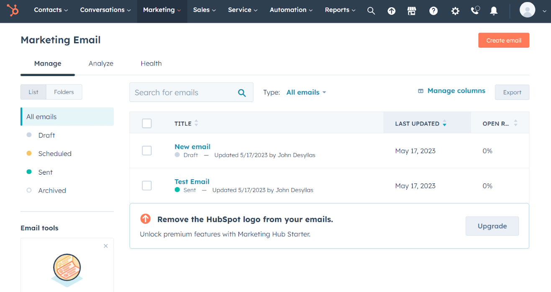Screen dimensions: 551x292
Task: Expand the Sales menu
Action: coord(205,10)
